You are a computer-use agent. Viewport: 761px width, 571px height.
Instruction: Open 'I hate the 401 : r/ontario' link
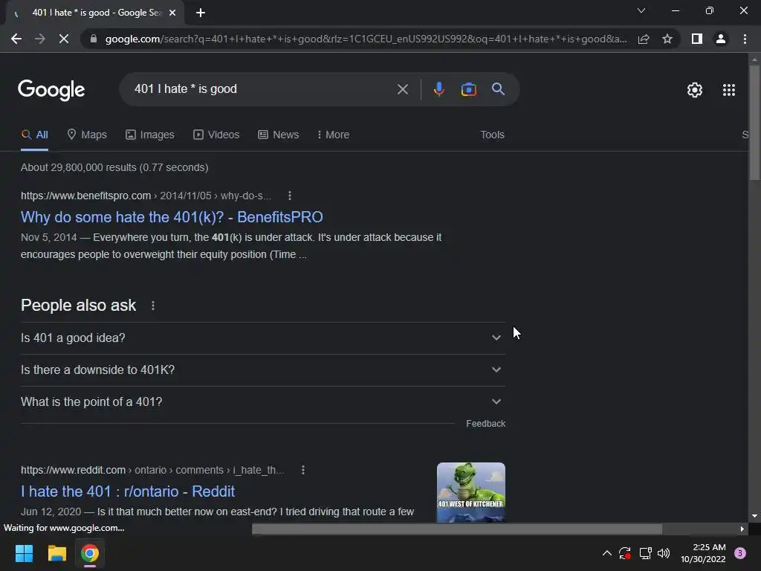tap(128, 491)
